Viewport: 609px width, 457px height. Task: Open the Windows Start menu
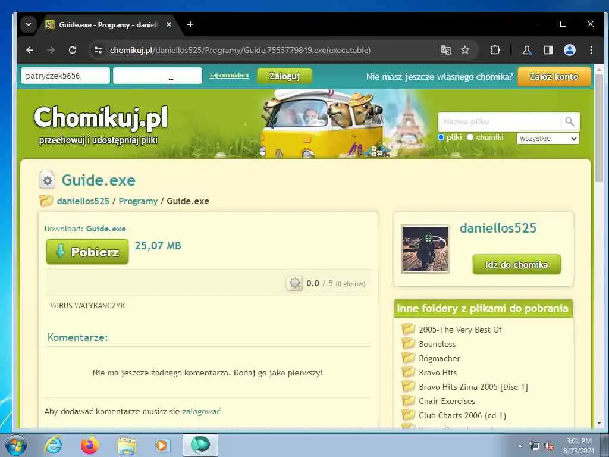coord(16,445)
